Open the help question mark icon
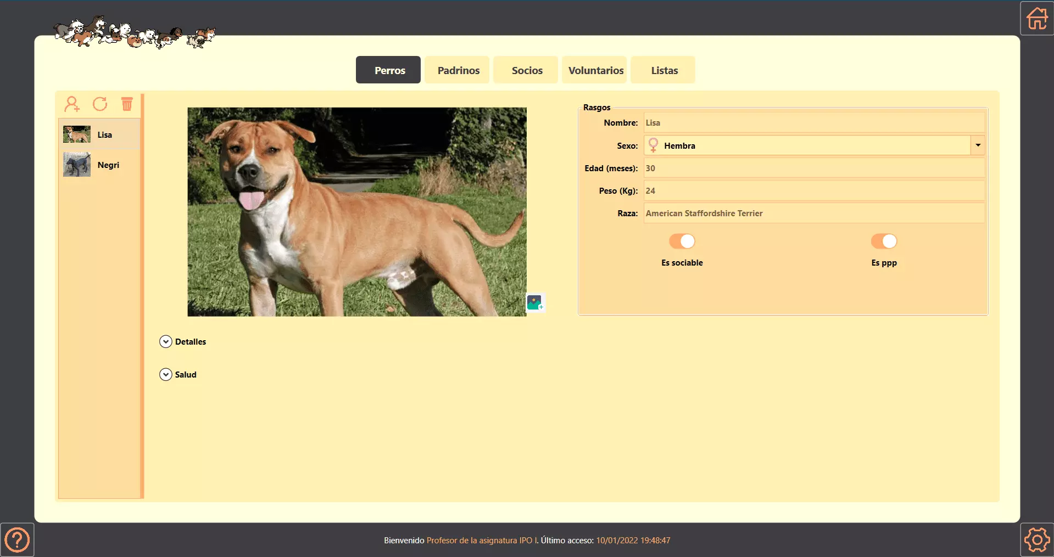Image resolution: width=1054 pixels, height=557 pixels. click(x=17, y=540)
